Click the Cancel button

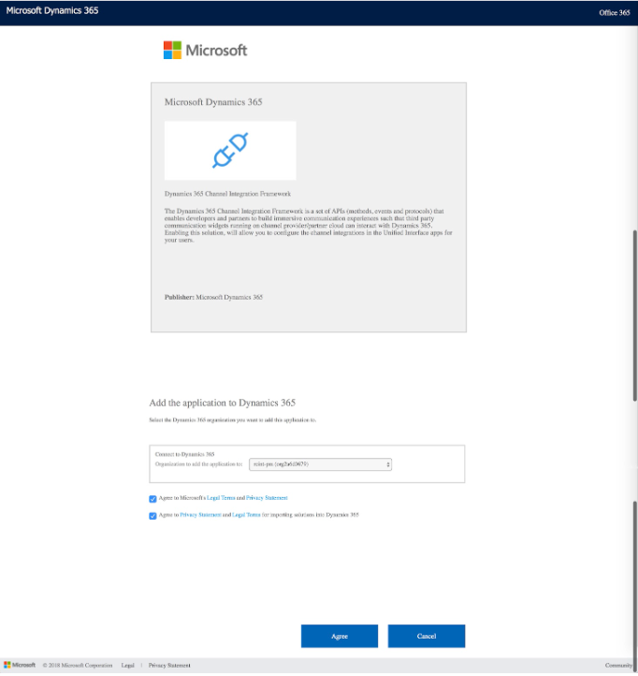point(427,636)
